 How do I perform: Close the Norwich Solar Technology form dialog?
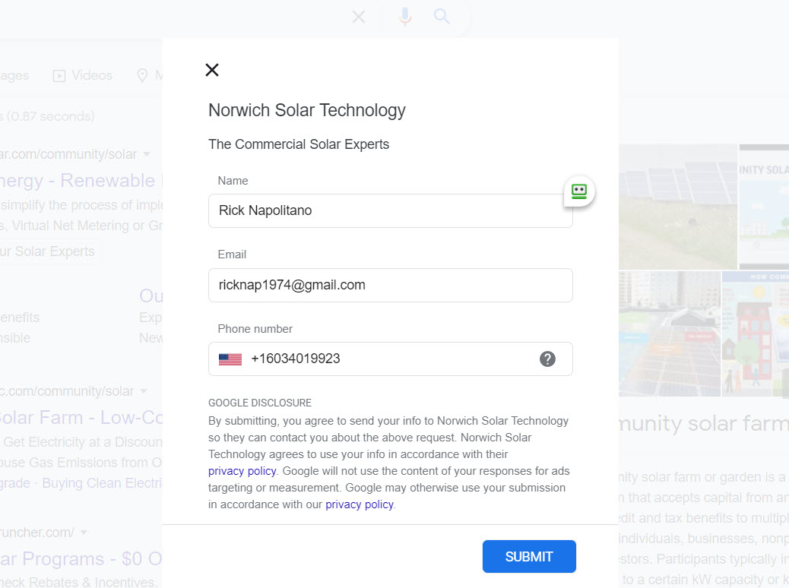point(212,70)
